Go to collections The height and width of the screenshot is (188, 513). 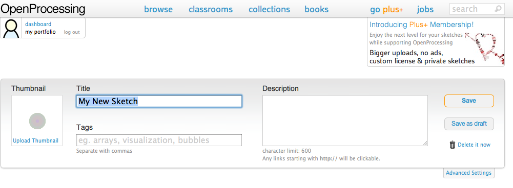[x=269, y=10]
